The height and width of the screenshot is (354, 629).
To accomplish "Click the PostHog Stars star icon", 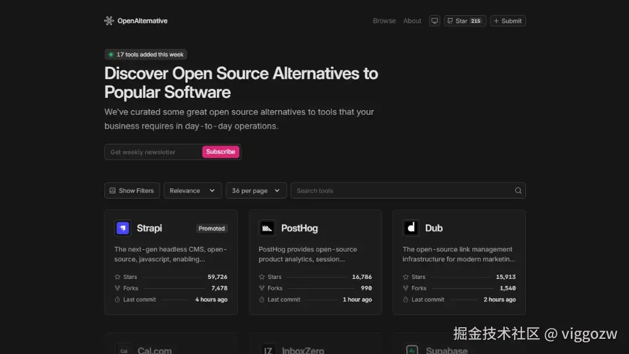I will coord(262,277).
